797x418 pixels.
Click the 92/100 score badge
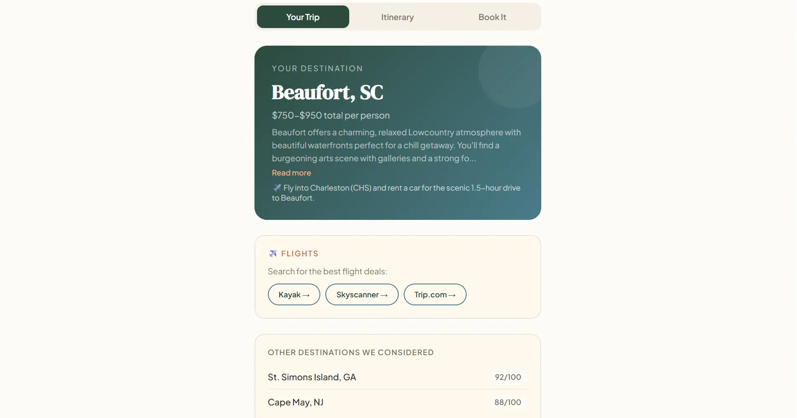coord(508,377)
